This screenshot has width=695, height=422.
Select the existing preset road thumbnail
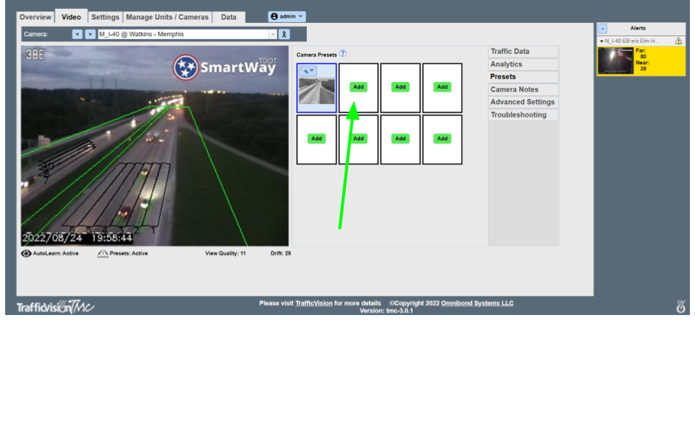click(x=316, y=91)
